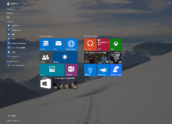Open VLC media player from recently added
The image size is (172, 124).
[x=17, y=65]
